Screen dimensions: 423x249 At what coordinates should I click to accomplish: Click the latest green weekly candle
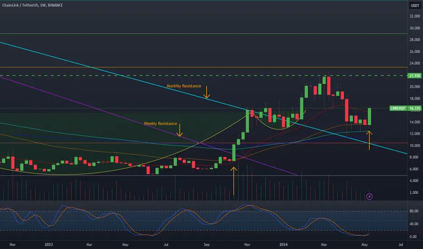(369, 116)
